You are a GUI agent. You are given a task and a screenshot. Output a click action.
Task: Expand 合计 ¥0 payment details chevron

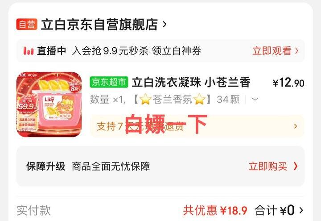301,210
